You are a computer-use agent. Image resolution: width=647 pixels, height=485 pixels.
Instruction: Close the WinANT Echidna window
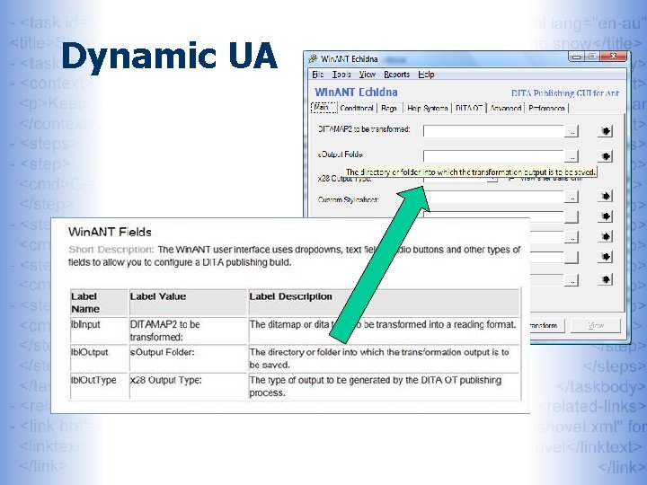613,57
